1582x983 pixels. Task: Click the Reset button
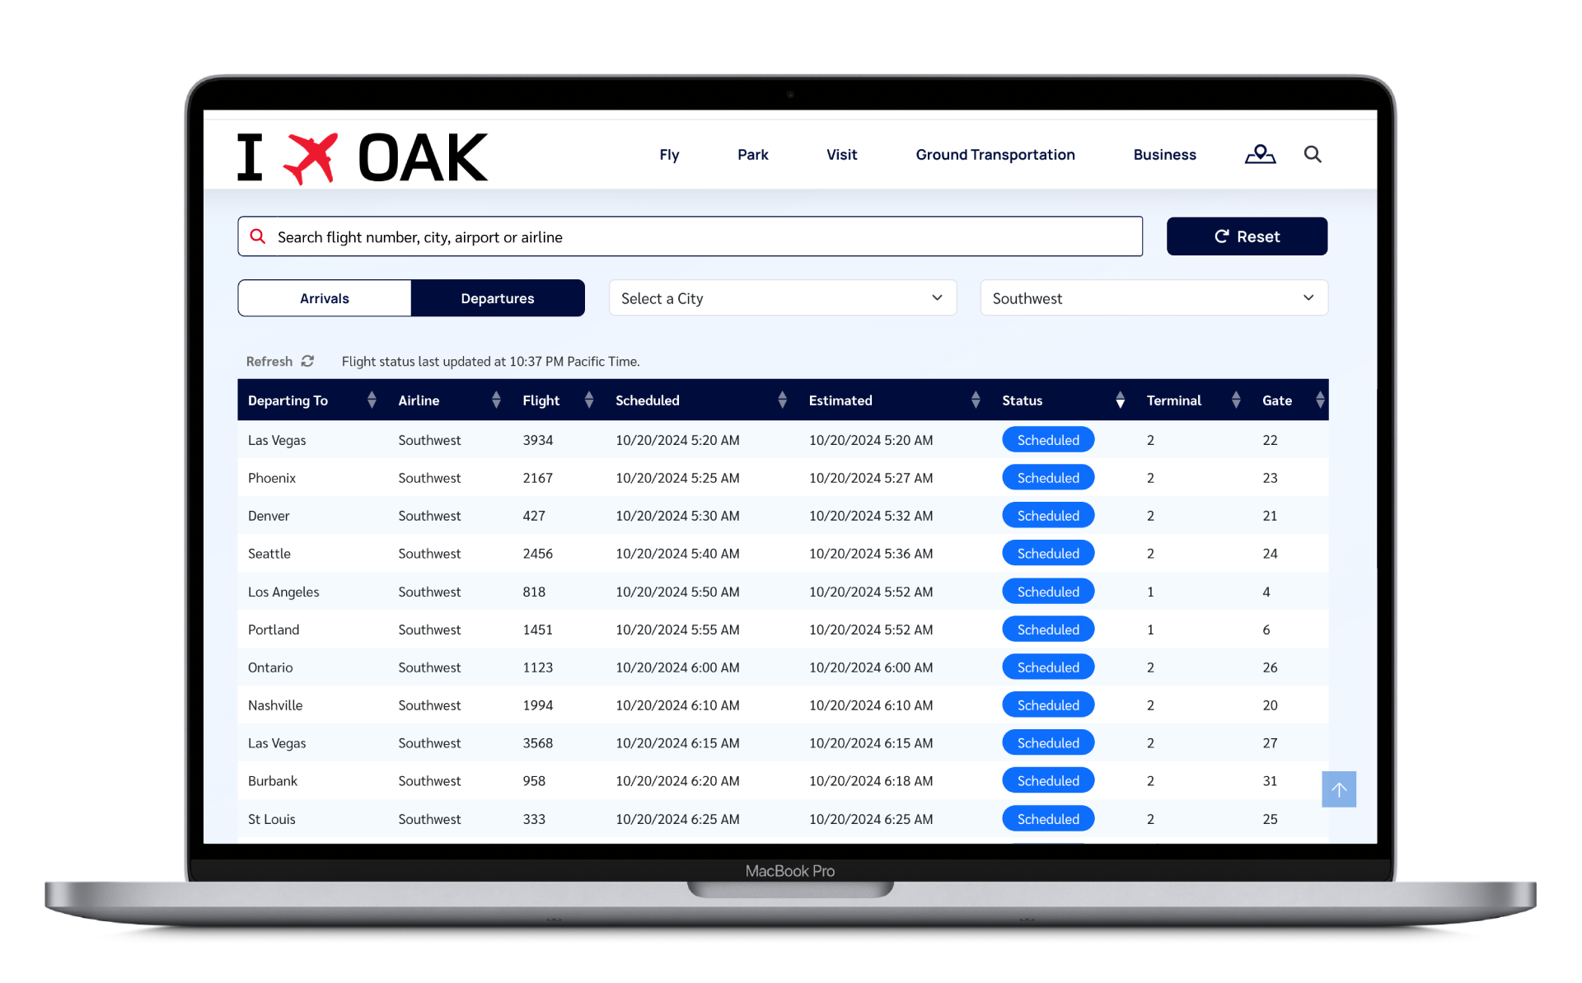click(1247, 236)
